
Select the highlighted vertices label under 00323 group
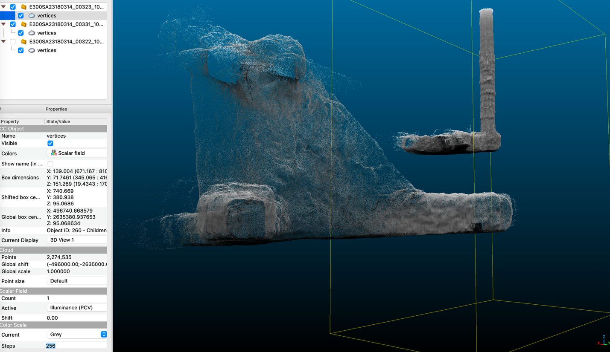tap(47, 16)
